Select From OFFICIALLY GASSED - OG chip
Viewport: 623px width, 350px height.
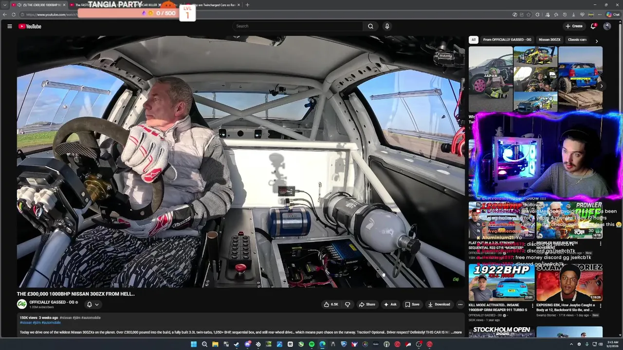507,39
